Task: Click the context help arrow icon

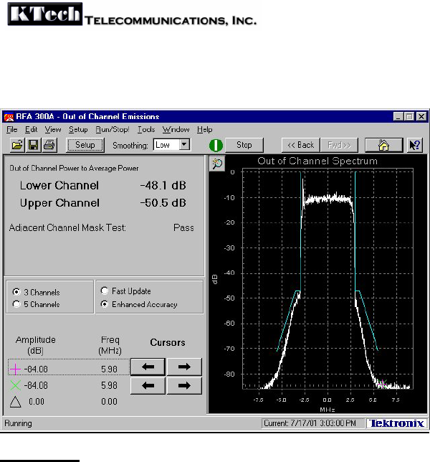Action: tap(415, 145)
